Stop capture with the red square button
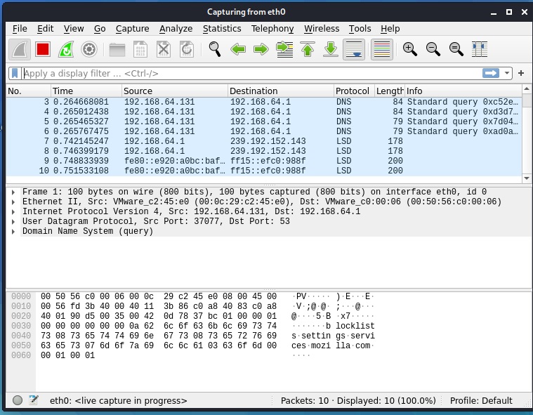533x415 pixels. [x=43, y=50]
